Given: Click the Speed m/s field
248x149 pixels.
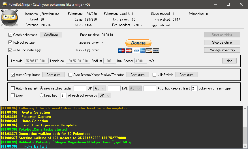Looking at the screenshot, I should tap(141, 61).
